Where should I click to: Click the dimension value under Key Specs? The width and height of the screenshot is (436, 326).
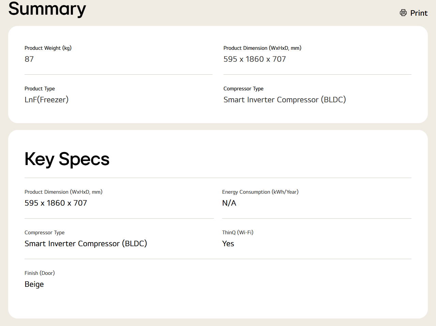coord(56,203)
